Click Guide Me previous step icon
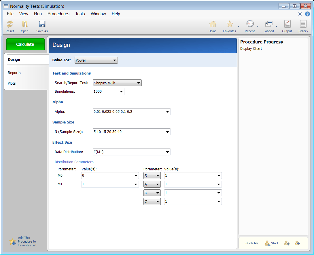The height and width of the screenshot is (255, 314). tap(287, 243)
